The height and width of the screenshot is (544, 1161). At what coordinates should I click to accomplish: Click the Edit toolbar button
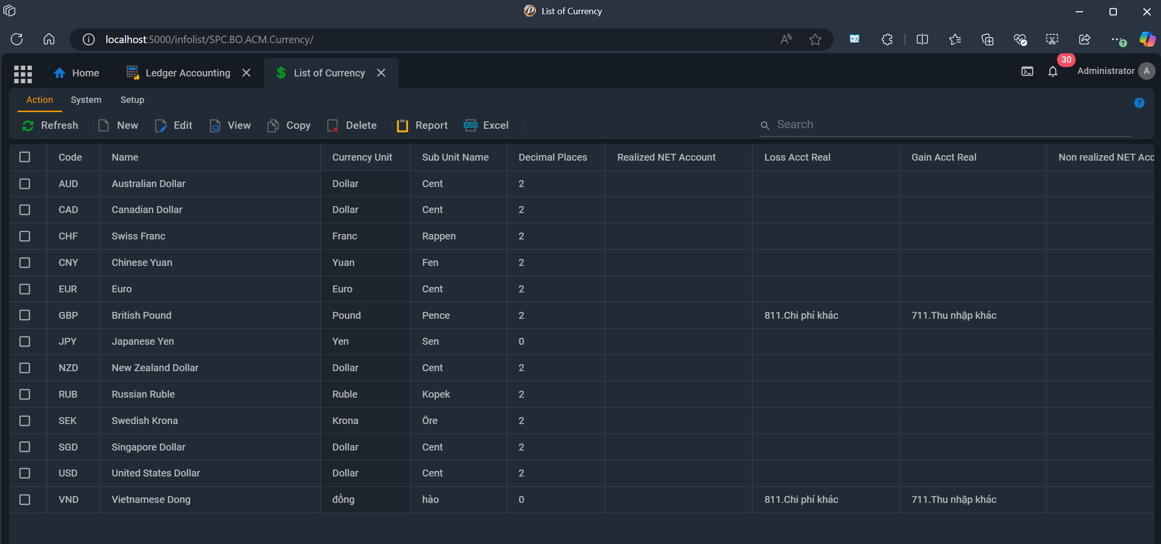(174, 125)
